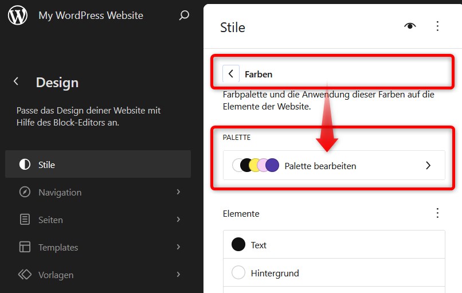Image resolution: width=462 pixels, height=293 pixels.
Task: Click the 'Farbpalette und die Anwendung' description
Action: click(328, 100)
